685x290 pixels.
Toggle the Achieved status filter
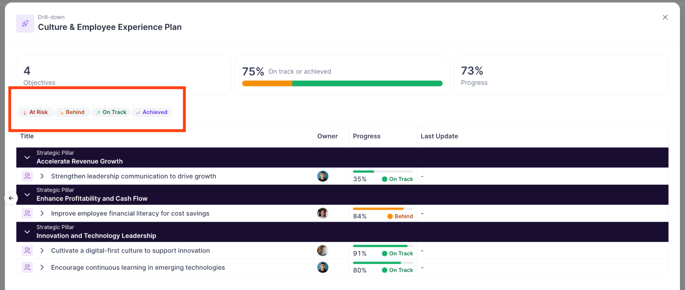151,112
